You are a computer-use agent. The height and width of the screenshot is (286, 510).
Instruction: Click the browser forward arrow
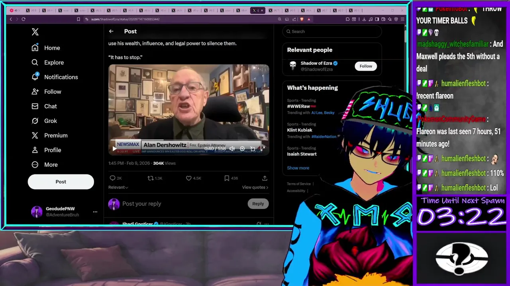(17, 19)
